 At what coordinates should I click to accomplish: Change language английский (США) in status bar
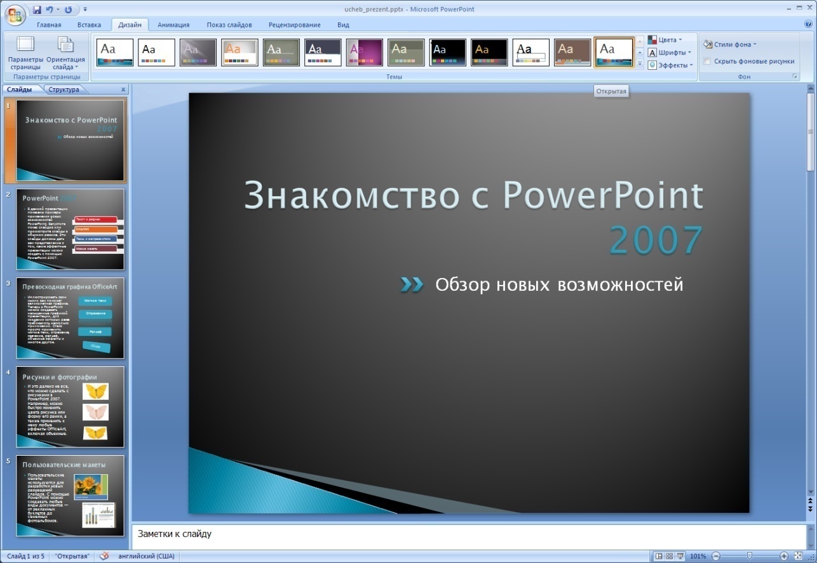[147, 556]
